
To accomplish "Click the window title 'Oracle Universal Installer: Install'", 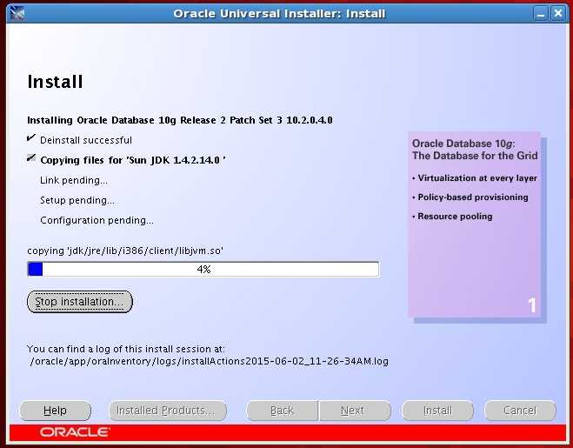I will coord(279,14).
